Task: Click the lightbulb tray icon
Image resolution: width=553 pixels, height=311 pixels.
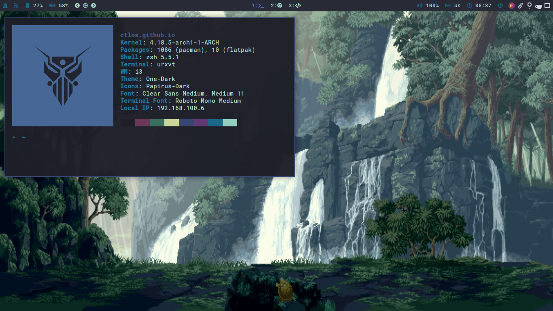Action: click(x=529, y=6)
